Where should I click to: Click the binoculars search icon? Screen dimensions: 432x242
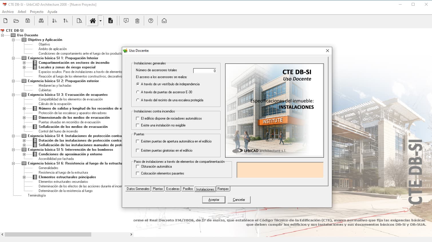pyautogui.click(x=41, y=21)
